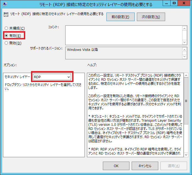
Task: Click the help pane scroll down arrow
Action: pyautogui.click(x=186, y=155)
